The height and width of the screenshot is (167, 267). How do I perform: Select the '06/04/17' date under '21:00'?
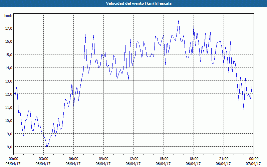223,164
